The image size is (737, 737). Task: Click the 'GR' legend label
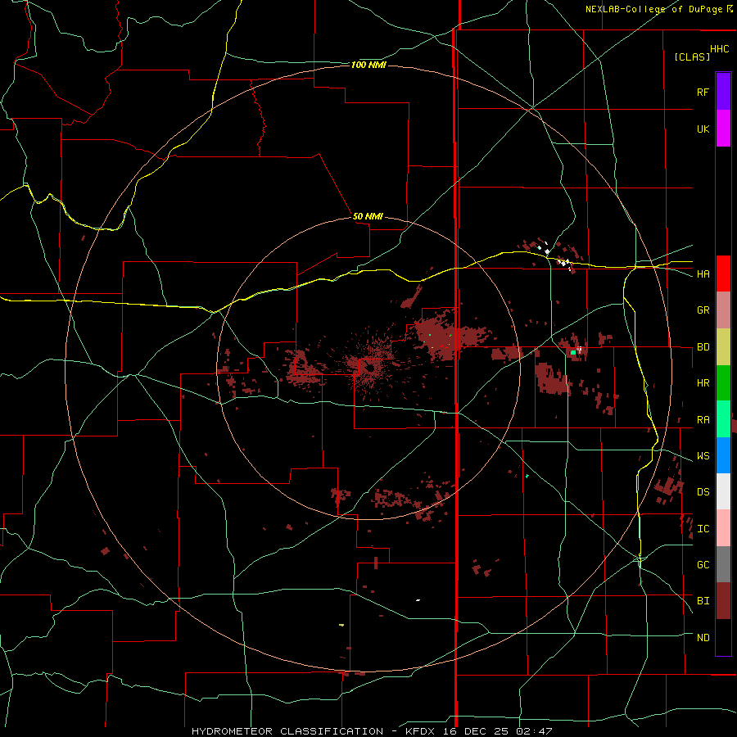[x=703, y=310]
